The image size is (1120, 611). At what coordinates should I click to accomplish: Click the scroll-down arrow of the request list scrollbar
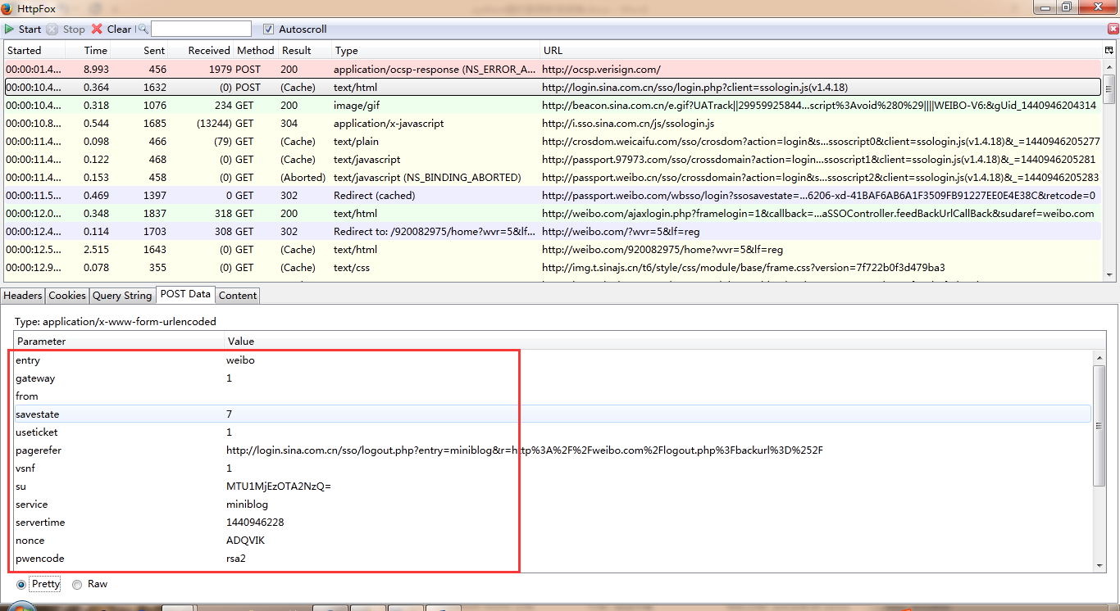tap(1109, 274)
